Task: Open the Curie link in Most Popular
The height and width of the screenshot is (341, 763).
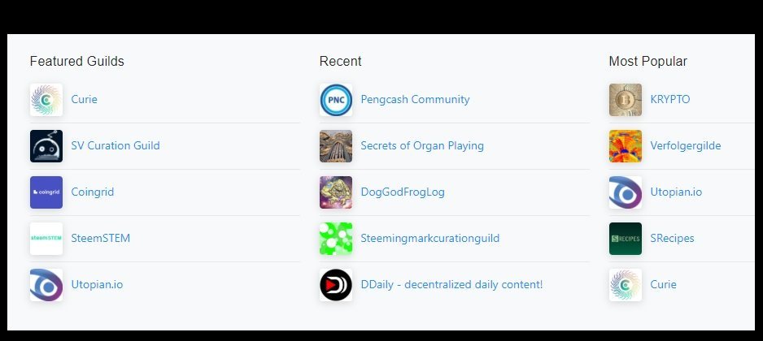Action: 663,284
